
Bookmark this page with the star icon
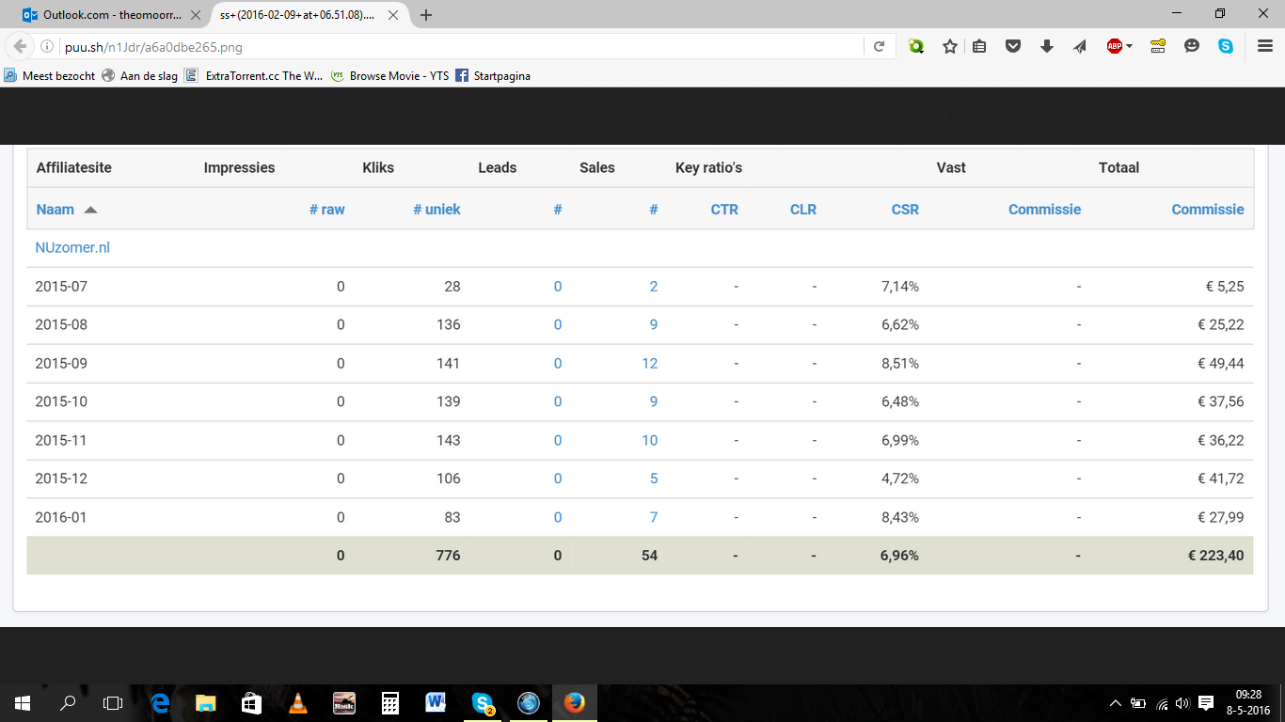click(x=950, y=46)
